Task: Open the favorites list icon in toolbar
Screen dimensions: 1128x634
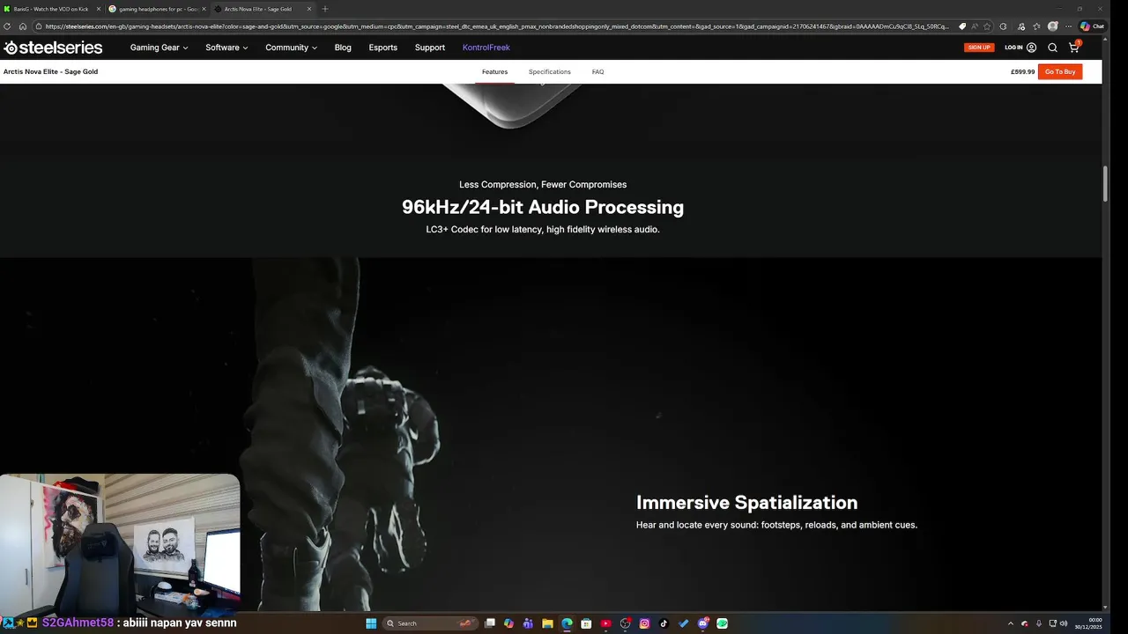Action: coord(1036,26)
